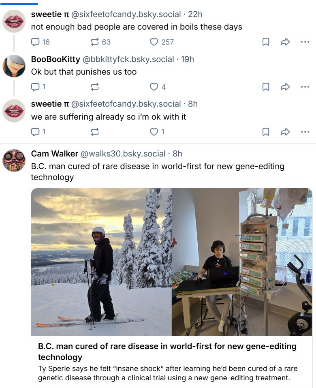Screen dimensions: 316x388
Task: Click Cam Walker's avatar picture
Action: coord(14,161)
